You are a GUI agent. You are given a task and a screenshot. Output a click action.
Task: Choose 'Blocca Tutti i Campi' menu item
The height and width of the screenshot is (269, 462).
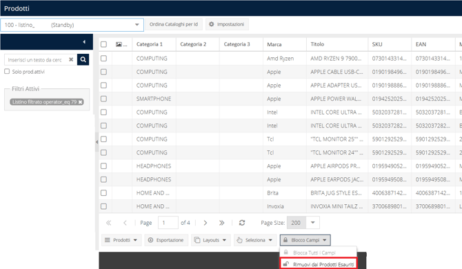(319, 252)
